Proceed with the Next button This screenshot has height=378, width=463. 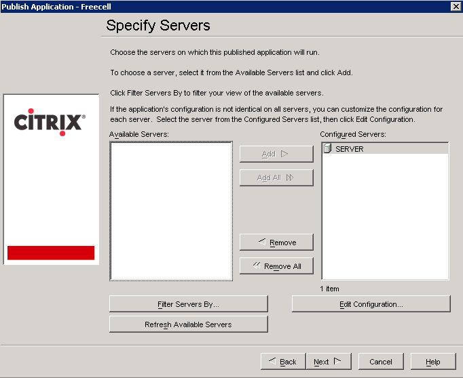tap(329, 361)
